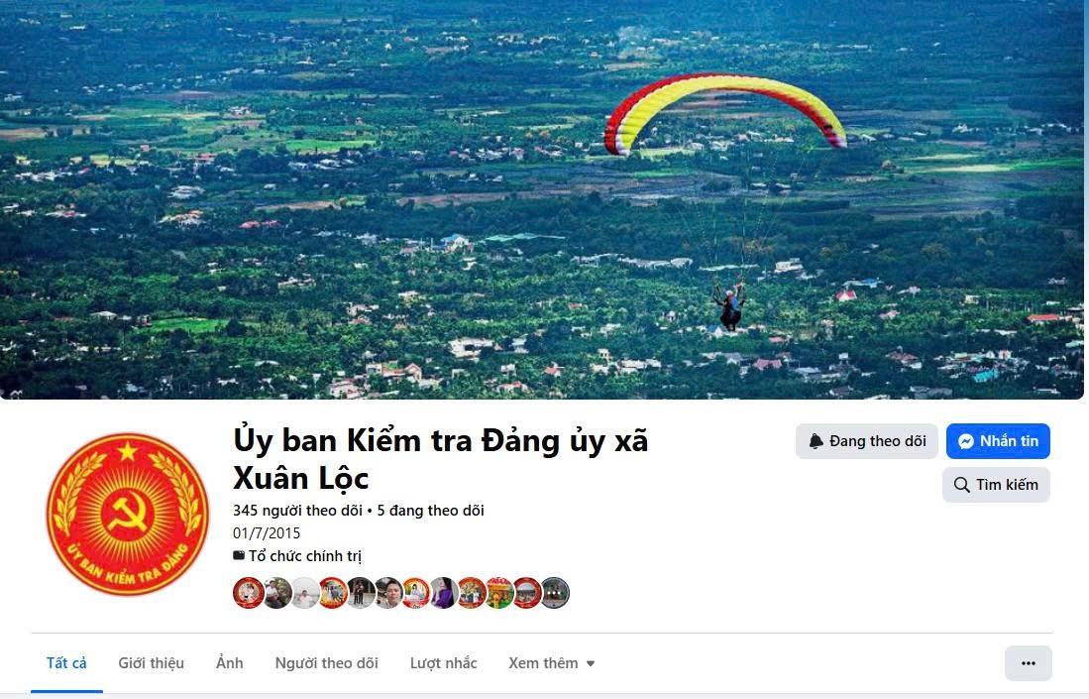
Task: Select the Người theo dõi tab
Action: (x=326, y=663)
